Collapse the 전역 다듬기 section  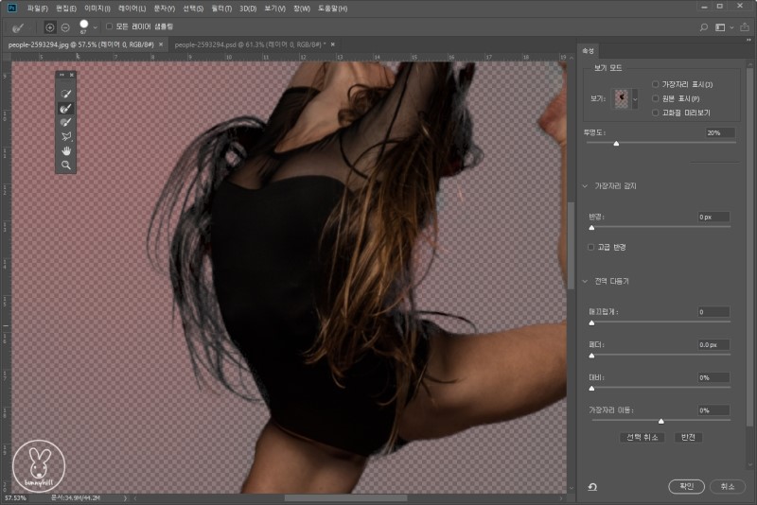click(586, 281)
